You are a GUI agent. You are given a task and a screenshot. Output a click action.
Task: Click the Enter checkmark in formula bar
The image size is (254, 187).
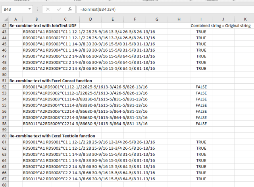coord(59,9)
